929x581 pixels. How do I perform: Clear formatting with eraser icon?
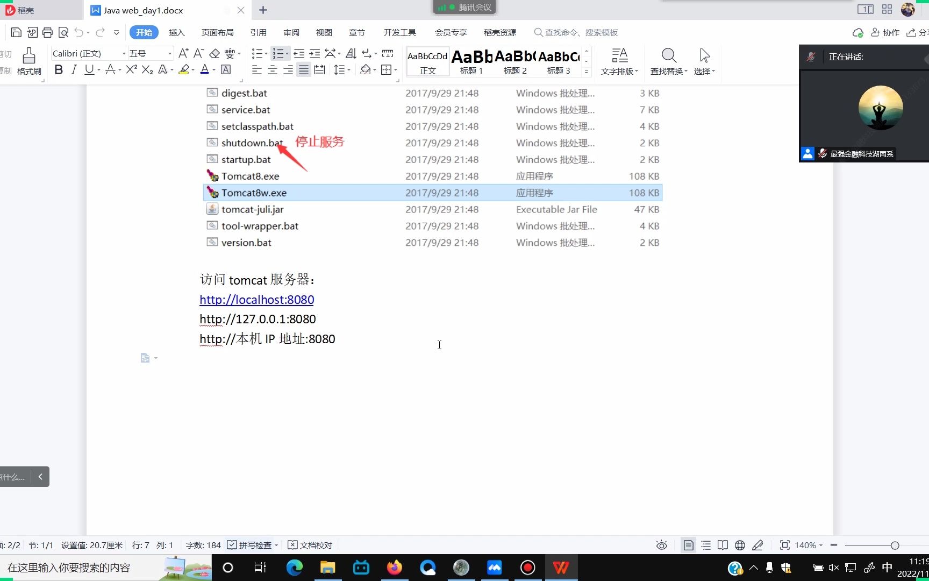[x=215, y=53]
